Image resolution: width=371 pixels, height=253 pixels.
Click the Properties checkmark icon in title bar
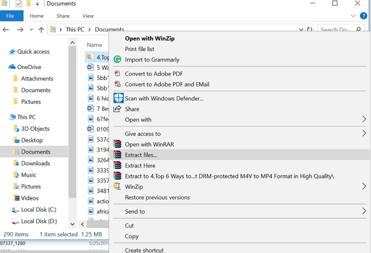[18, 4]
